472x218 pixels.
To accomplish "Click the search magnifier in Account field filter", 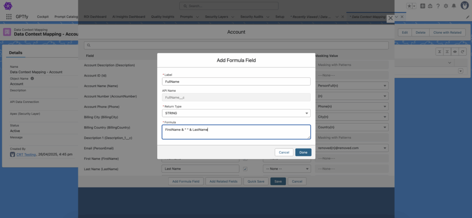I will (89, 45).
